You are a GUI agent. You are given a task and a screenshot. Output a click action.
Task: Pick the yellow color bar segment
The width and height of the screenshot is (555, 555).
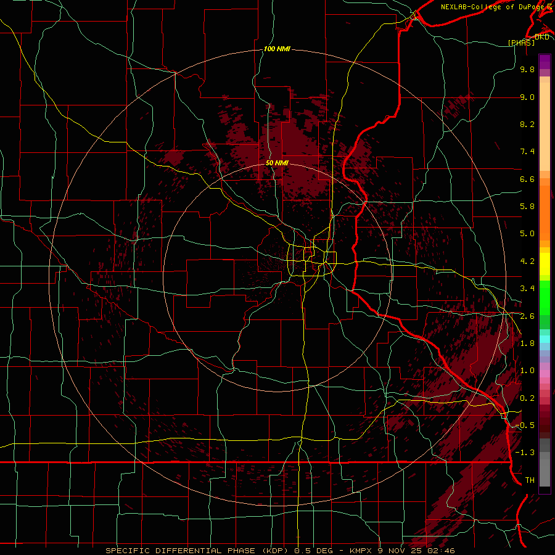(545, 264)
